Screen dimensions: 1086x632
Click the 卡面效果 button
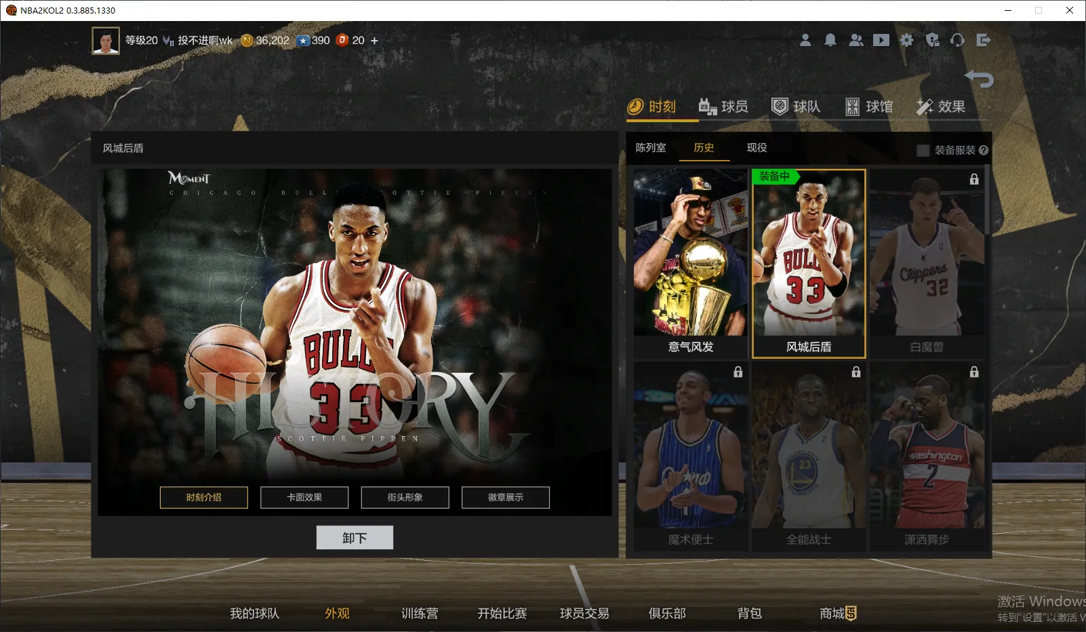304,497
